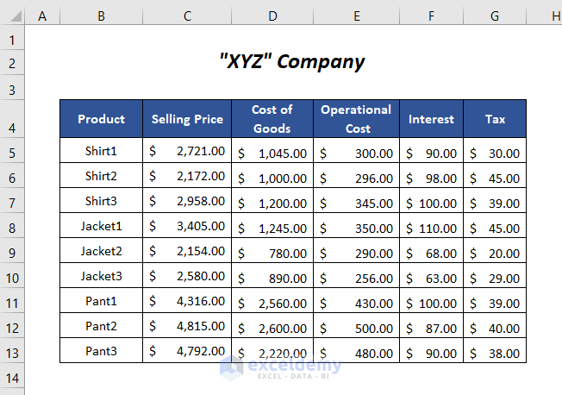This screenshot has height=395, width=562.
Task: Select the Pant3 product cell
Action: (x=101, y=351)
